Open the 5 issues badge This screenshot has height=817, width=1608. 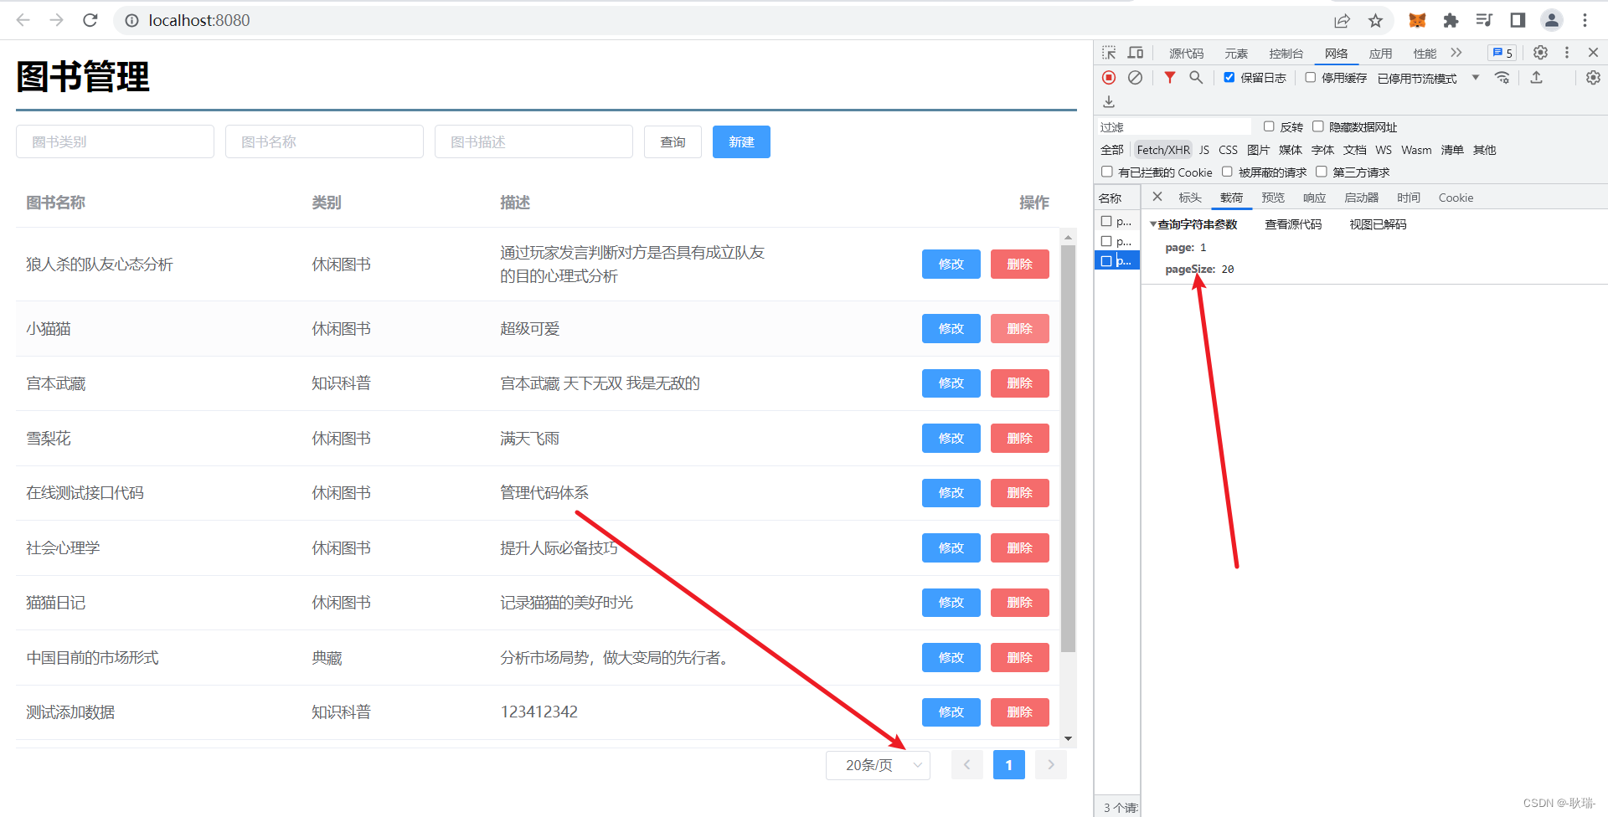(1502, 53)
